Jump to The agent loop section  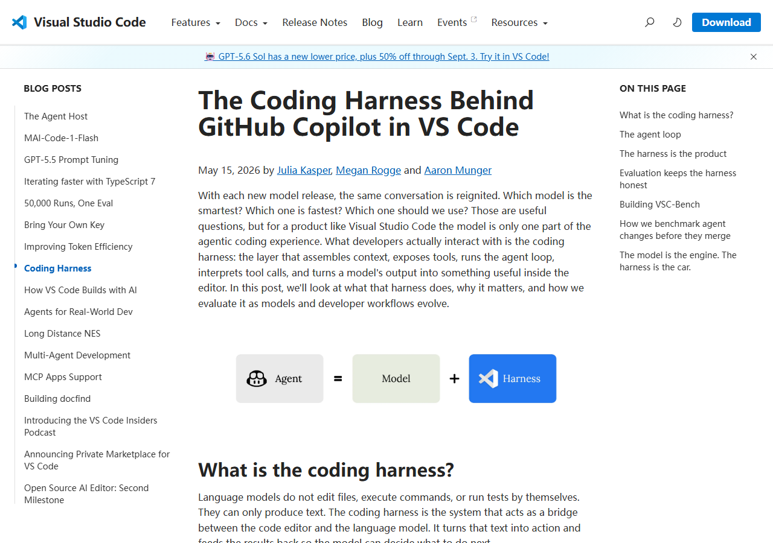click(x=650, y=135)
